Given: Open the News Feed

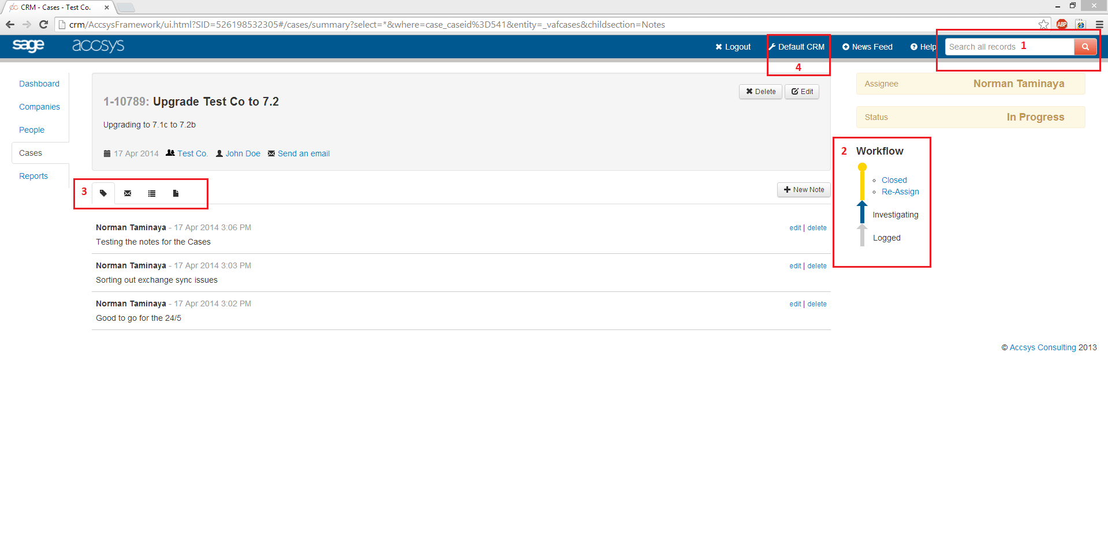Looking at the screenshot, I should coord(867,47).
